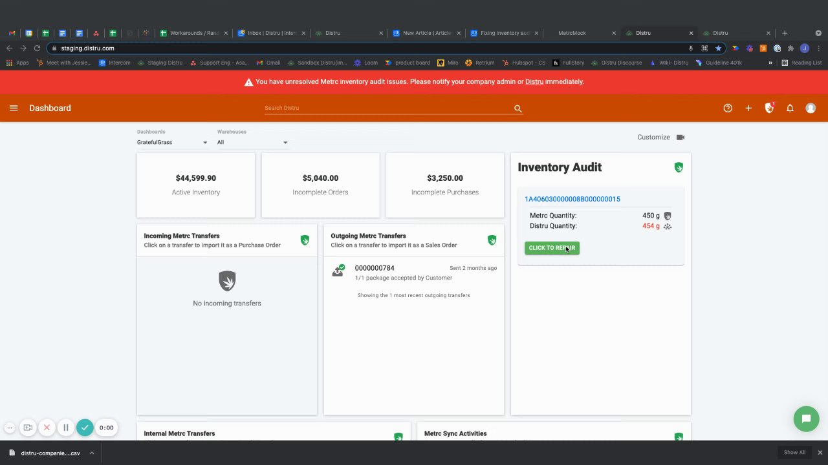This screenshot has width=828, height=465.
Task: Open the Loom bookmark
Action: tap(365, 63)
